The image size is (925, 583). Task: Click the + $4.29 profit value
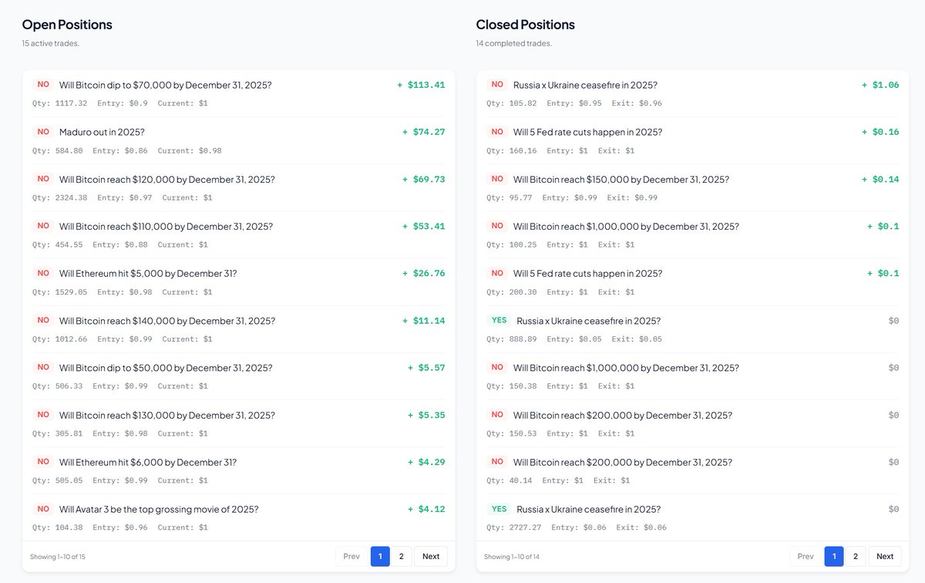click(x=426, y=462)
